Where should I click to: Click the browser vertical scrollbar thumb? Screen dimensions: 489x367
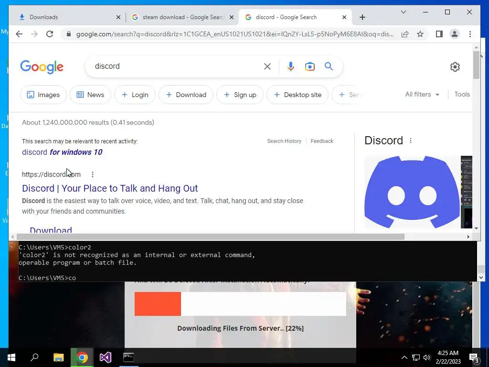click(x=476, y=65)
